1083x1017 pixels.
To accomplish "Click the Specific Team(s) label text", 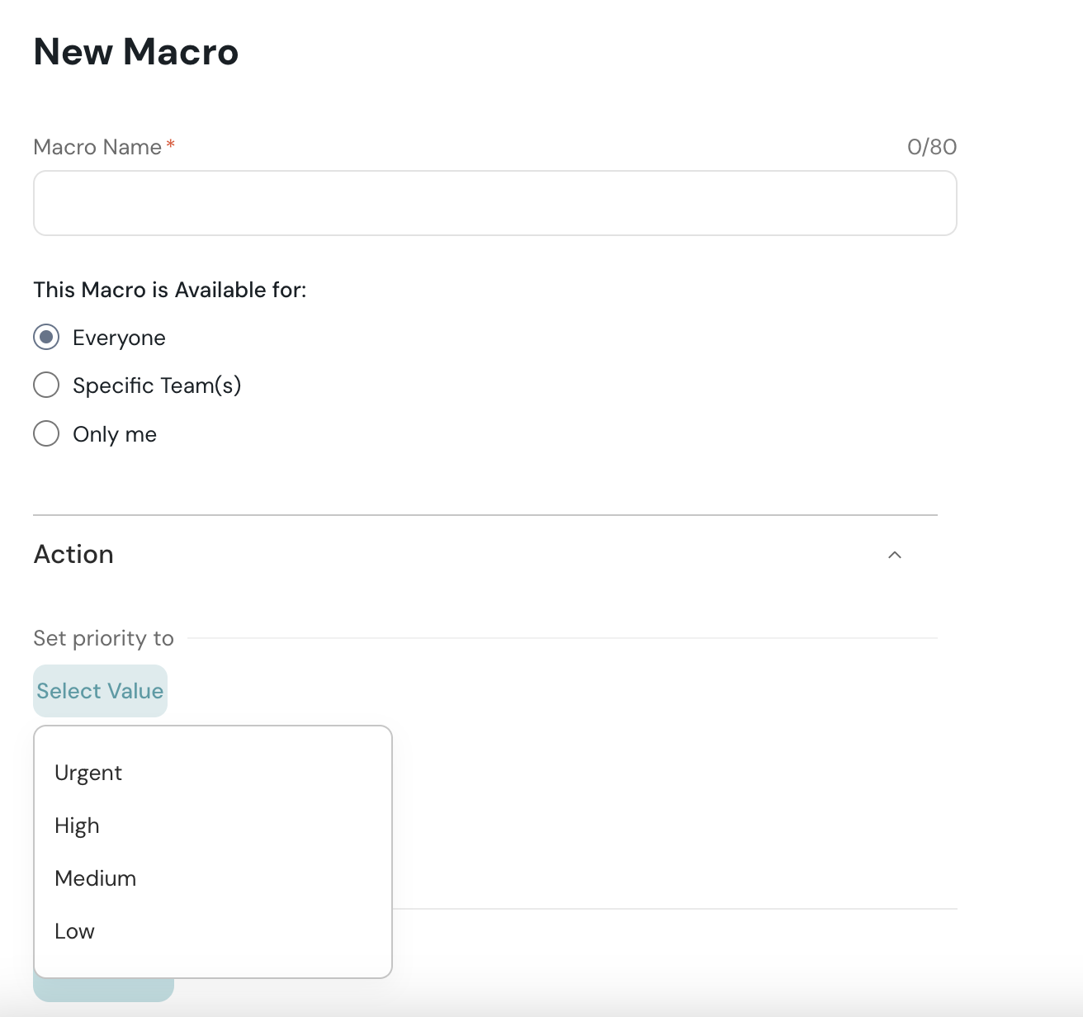I will [x=157, y=386].
